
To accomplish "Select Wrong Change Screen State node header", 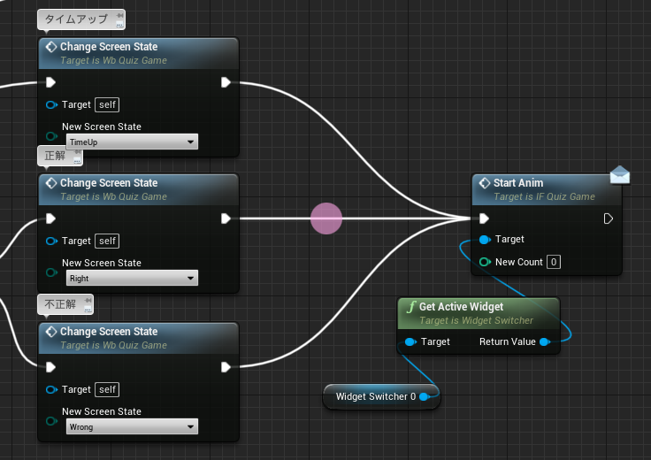I will [x=139, y=338].
